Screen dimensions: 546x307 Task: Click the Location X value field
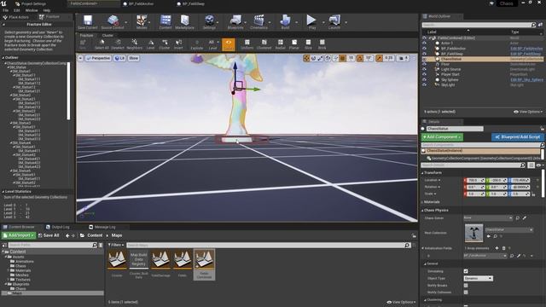pyautogui.click(x=476, y=180)
